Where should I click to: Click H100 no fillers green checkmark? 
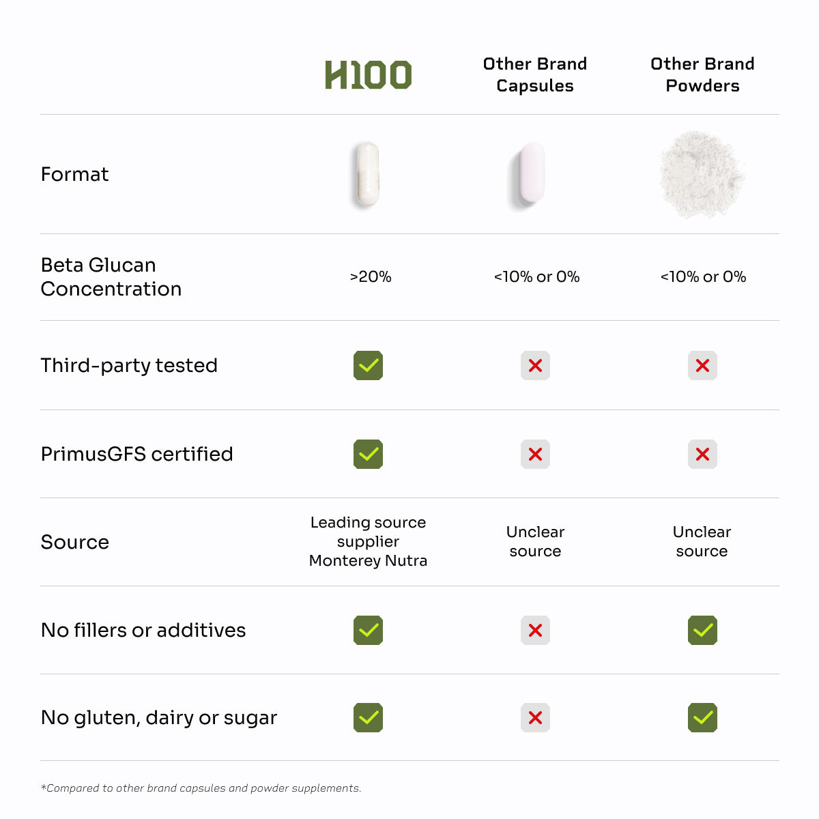(368, 630)
